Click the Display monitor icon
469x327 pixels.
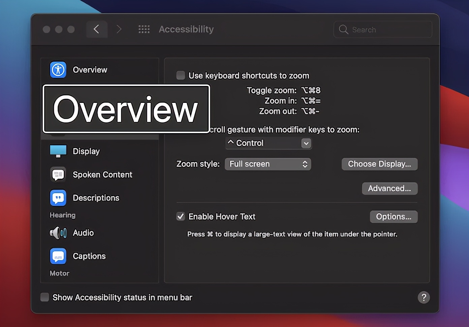[58, 151]
